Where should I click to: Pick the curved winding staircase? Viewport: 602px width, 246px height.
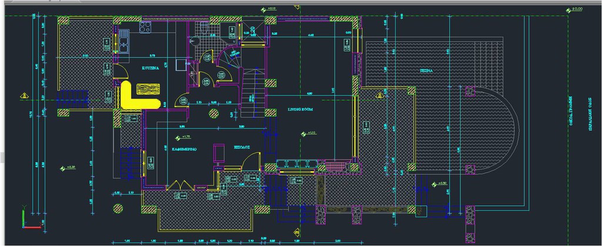[229, 57]
